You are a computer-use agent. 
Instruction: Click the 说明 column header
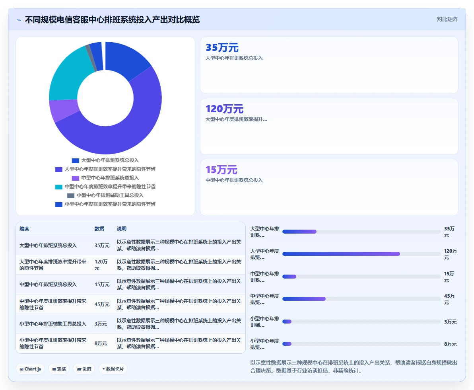(x=122, y=229)
